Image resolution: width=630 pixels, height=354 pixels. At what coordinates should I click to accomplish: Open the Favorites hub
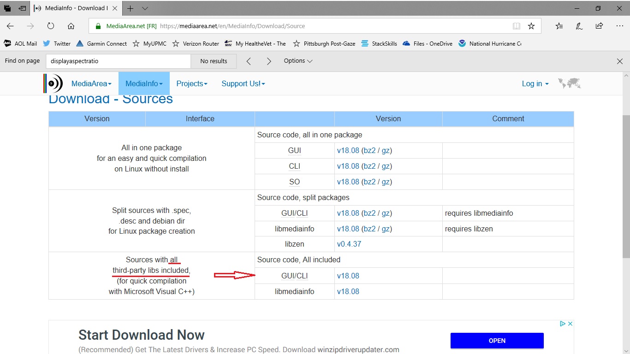point(559,26)
